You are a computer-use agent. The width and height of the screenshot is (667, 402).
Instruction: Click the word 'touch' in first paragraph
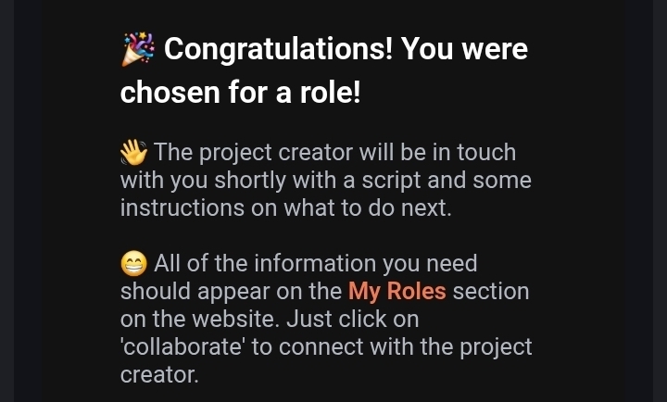[x=485, y=152]
